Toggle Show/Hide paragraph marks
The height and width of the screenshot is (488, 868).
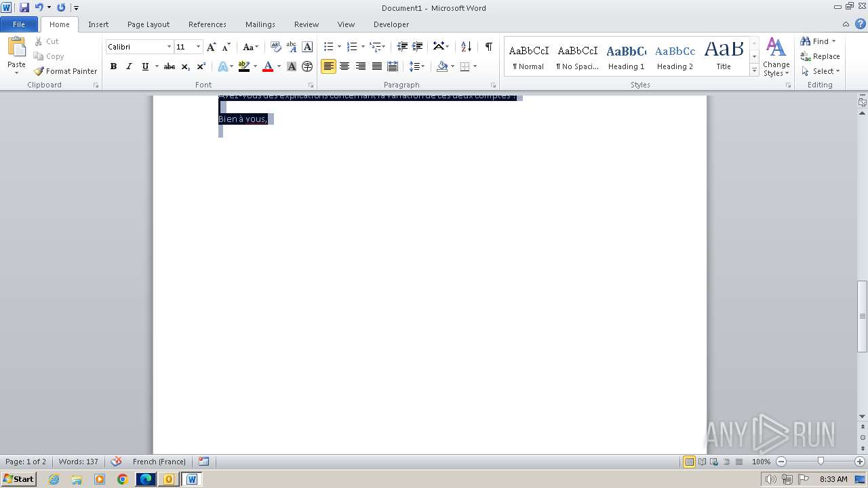488,47
